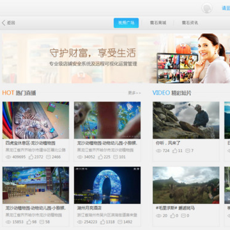Click the views eye icon beside 15853

point(8,222)
